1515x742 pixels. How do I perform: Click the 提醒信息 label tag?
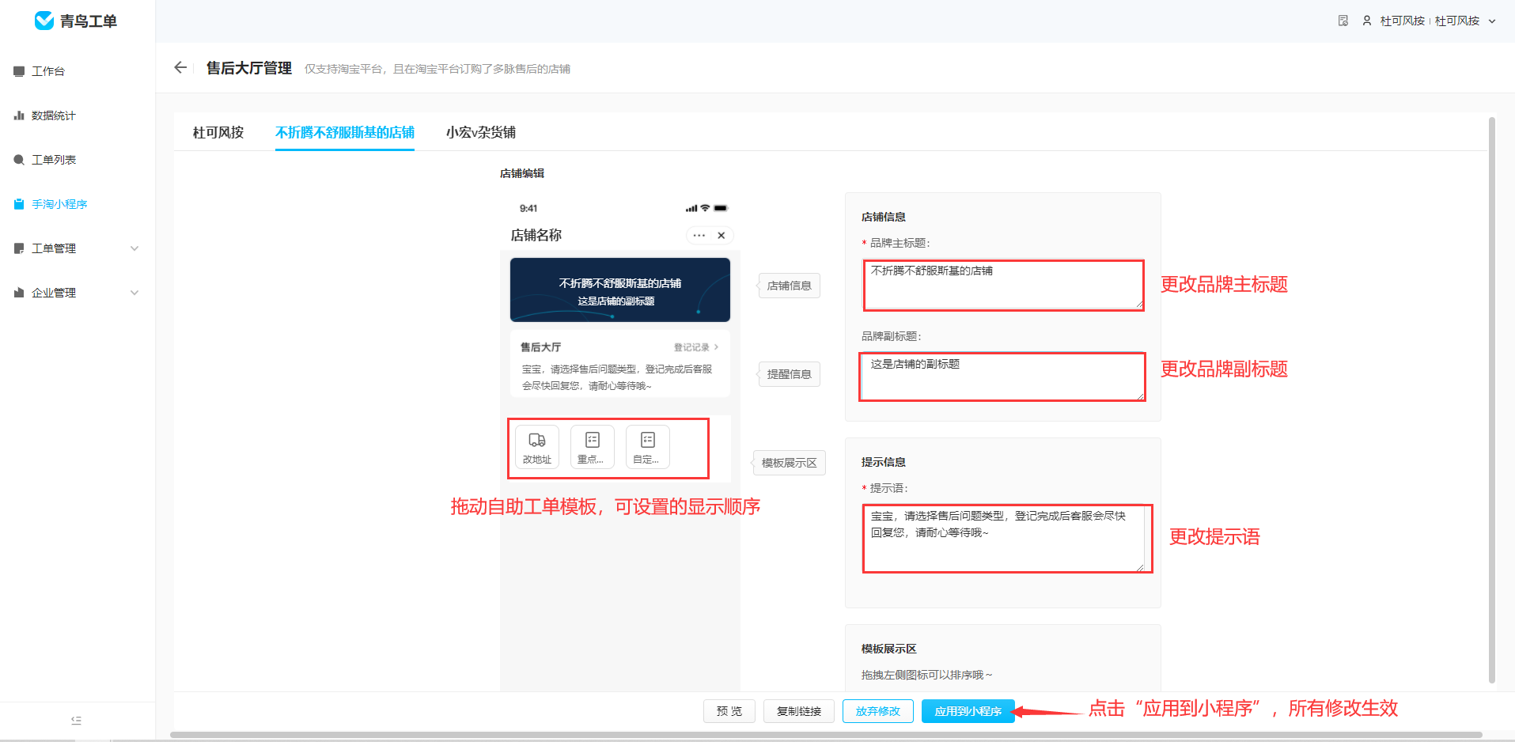coord(790,374)
